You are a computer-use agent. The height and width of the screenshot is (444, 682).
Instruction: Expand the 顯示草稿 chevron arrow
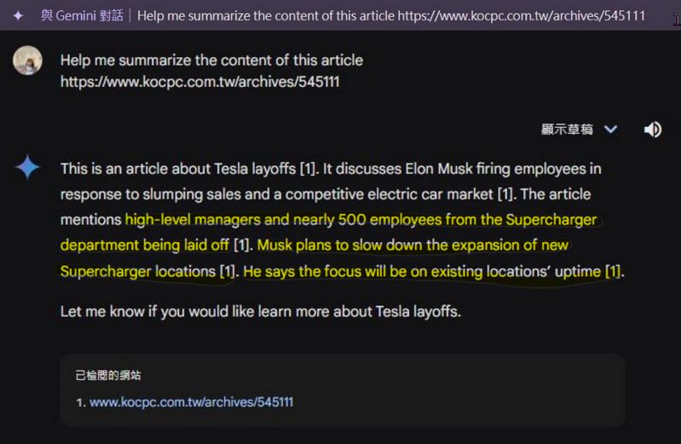point(610,130)
